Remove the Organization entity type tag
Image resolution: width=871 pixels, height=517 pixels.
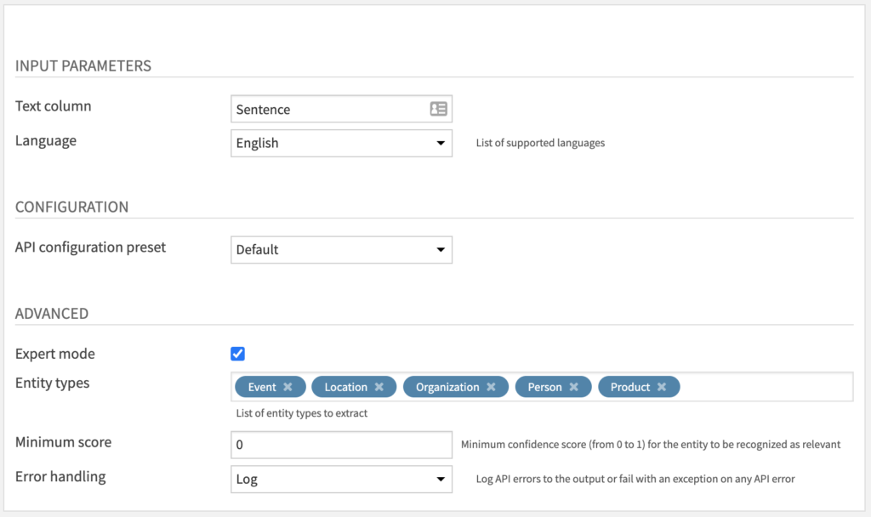coord(491,387)
